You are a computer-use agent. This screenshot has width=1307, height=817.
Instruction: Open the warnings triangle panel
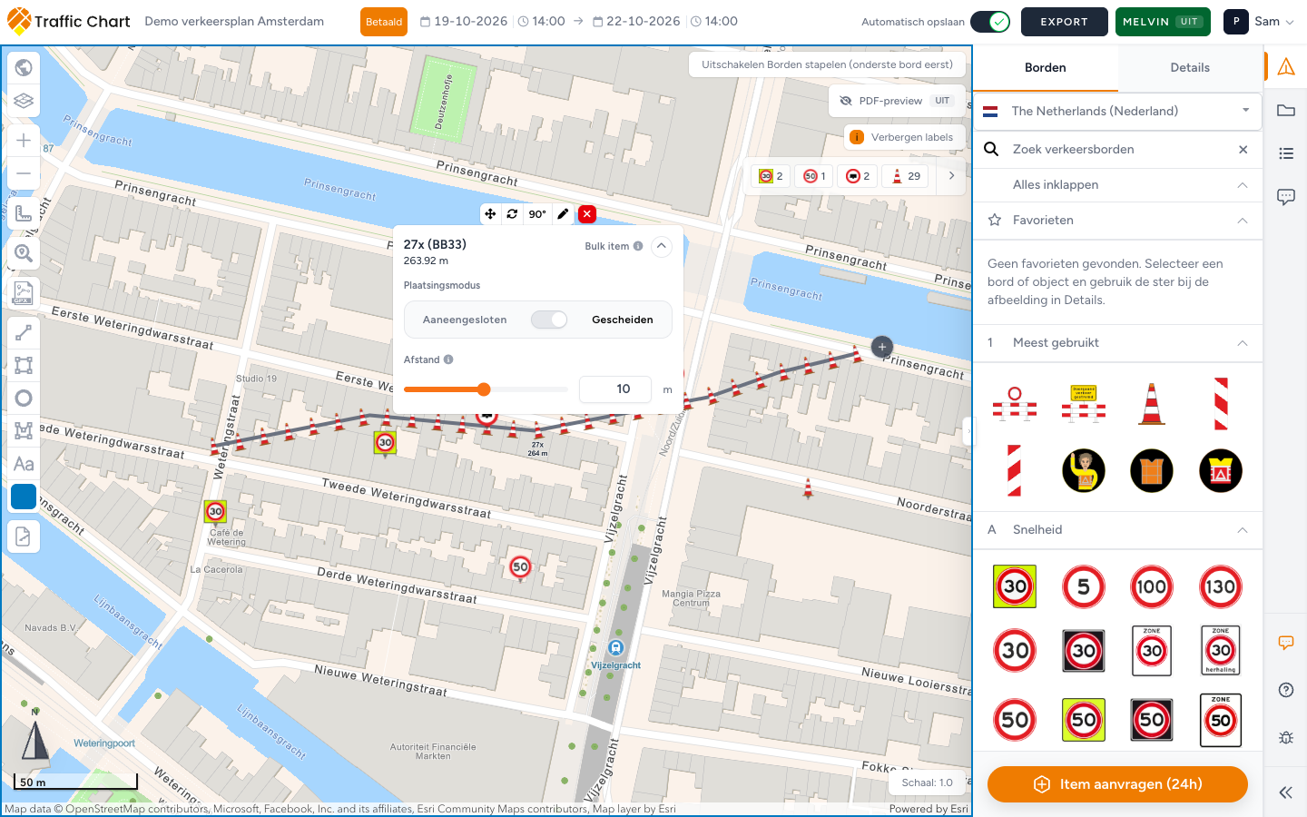(x=1286, y=67)
